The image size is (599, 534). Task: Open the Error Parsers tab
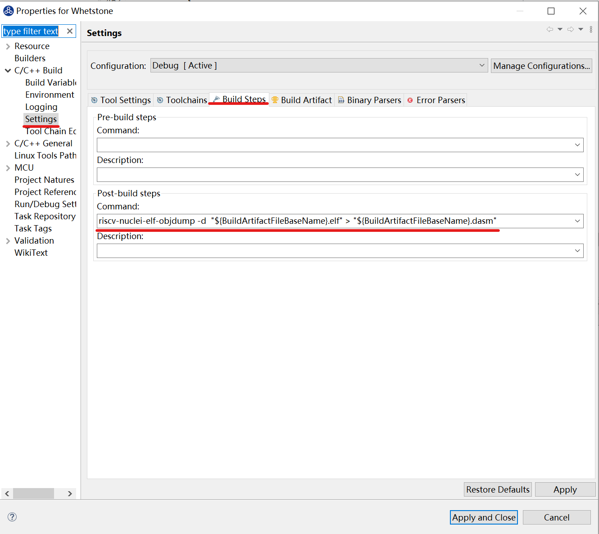(436, 100)
